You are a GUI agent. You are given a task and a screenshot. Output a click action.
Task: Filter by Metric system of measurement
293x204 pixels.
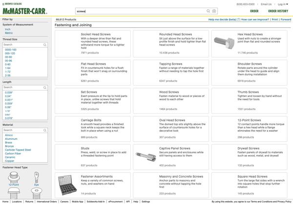click(x=9, y=33)
